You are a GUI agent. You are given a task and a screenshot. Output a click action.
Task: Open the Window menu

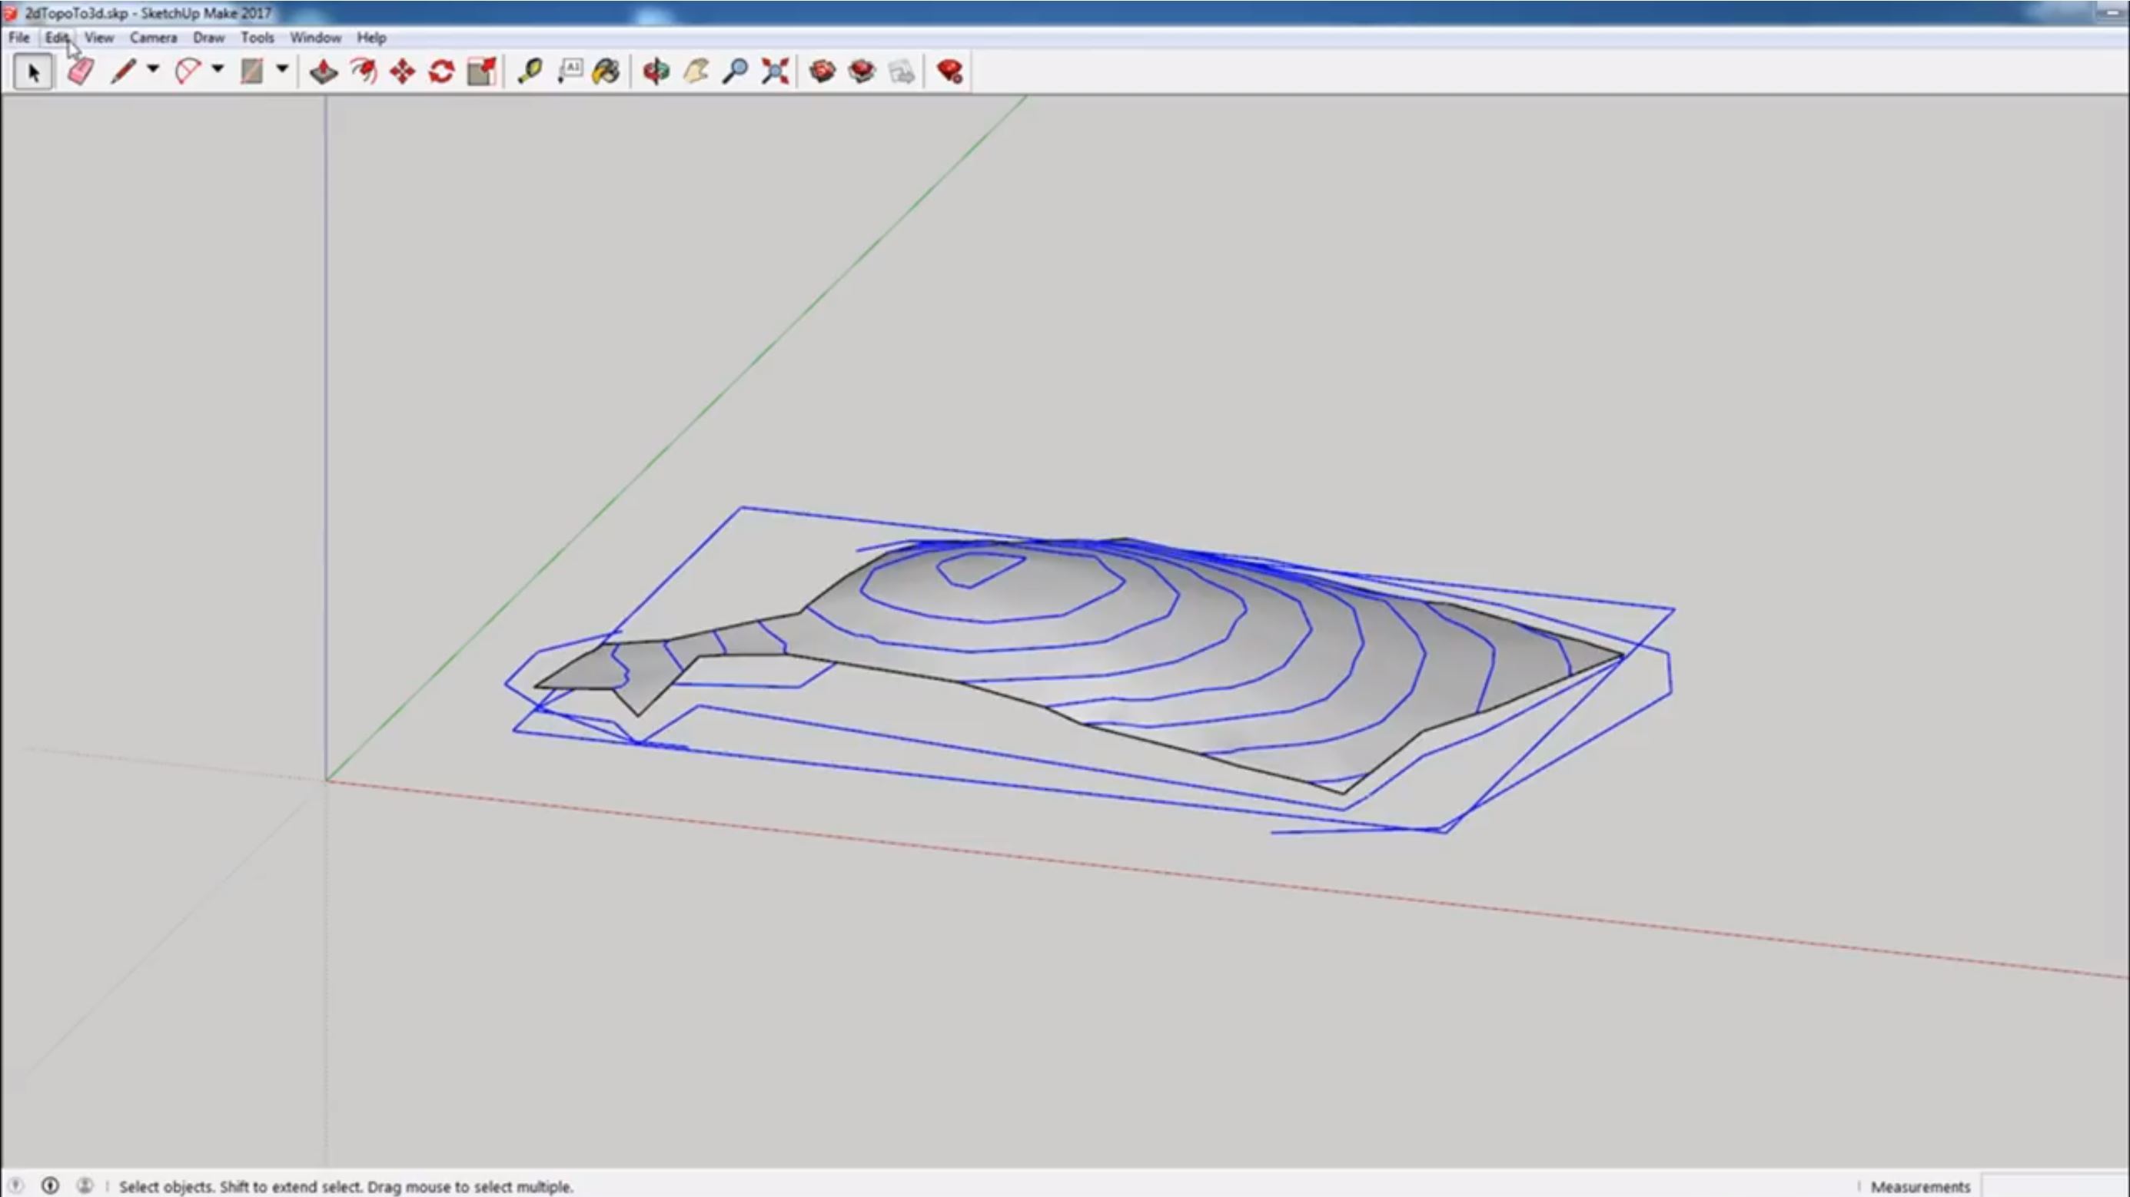pos(315,37)
